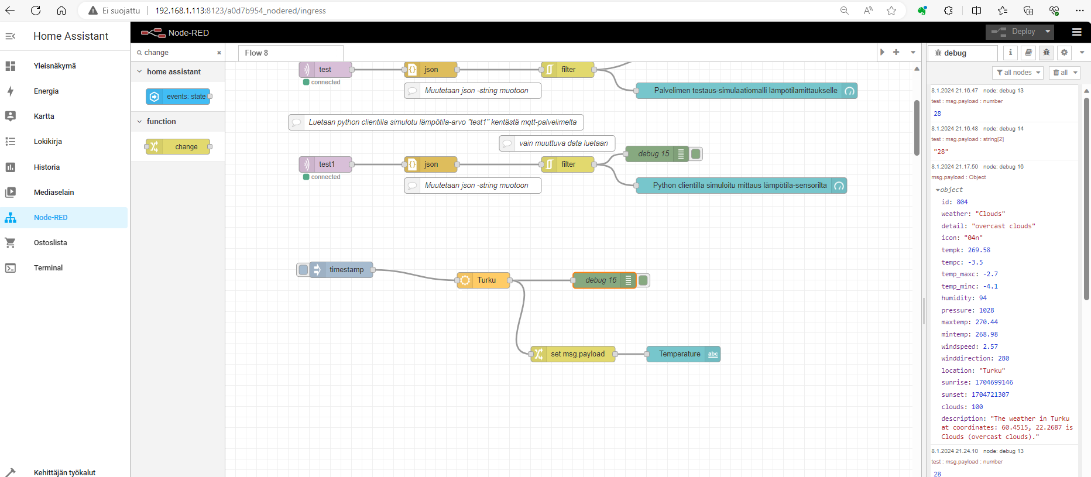
Task: Open the flow tabs list dropdown
Action: pos(913,52)
